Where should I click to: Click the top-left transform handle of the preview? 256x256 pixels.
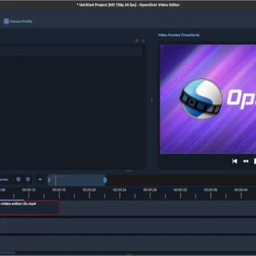point(161,46)
